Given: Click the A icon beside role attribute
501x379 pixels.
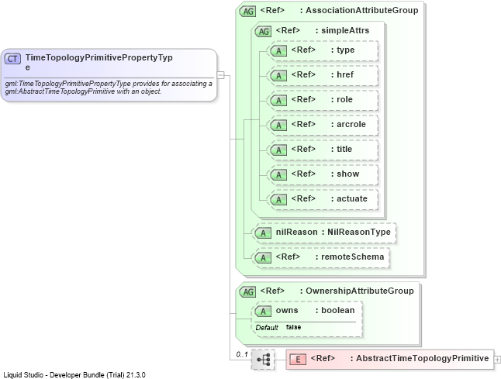Looking at the screenshot, I should point(278,100).
